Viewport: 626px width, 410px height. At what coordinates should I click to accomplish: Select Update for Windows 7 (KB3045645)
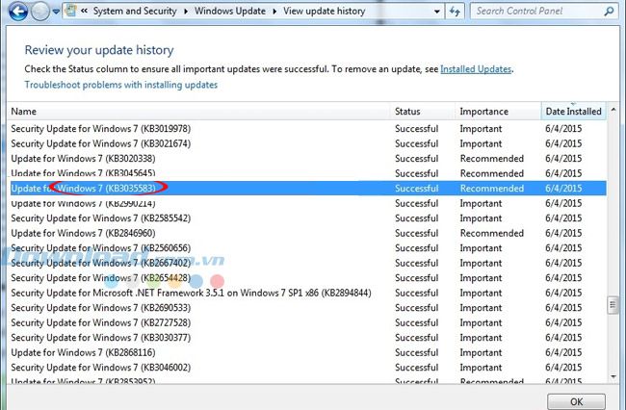tap(308, 173)
